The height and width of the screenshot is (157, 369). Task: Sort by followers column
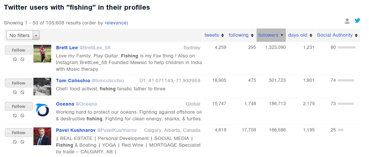click(271, 35)
